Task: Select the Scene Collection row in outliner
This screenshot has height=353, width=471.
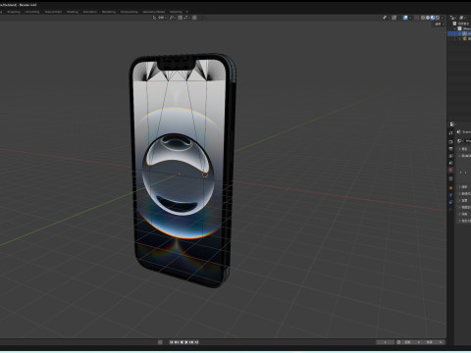Action: pyautogui.click(x=460, y=24)
